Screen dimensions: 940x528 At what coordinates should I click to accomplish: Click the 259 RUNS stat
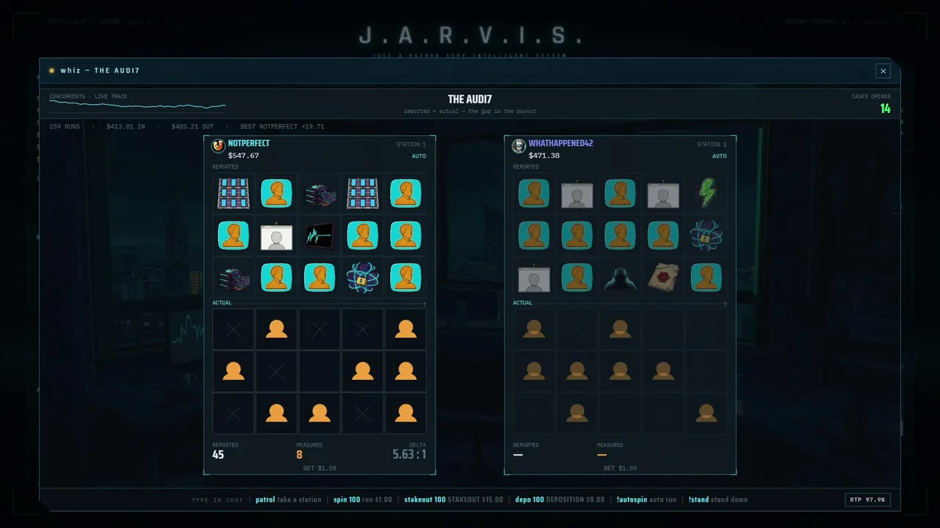[65, 127]
